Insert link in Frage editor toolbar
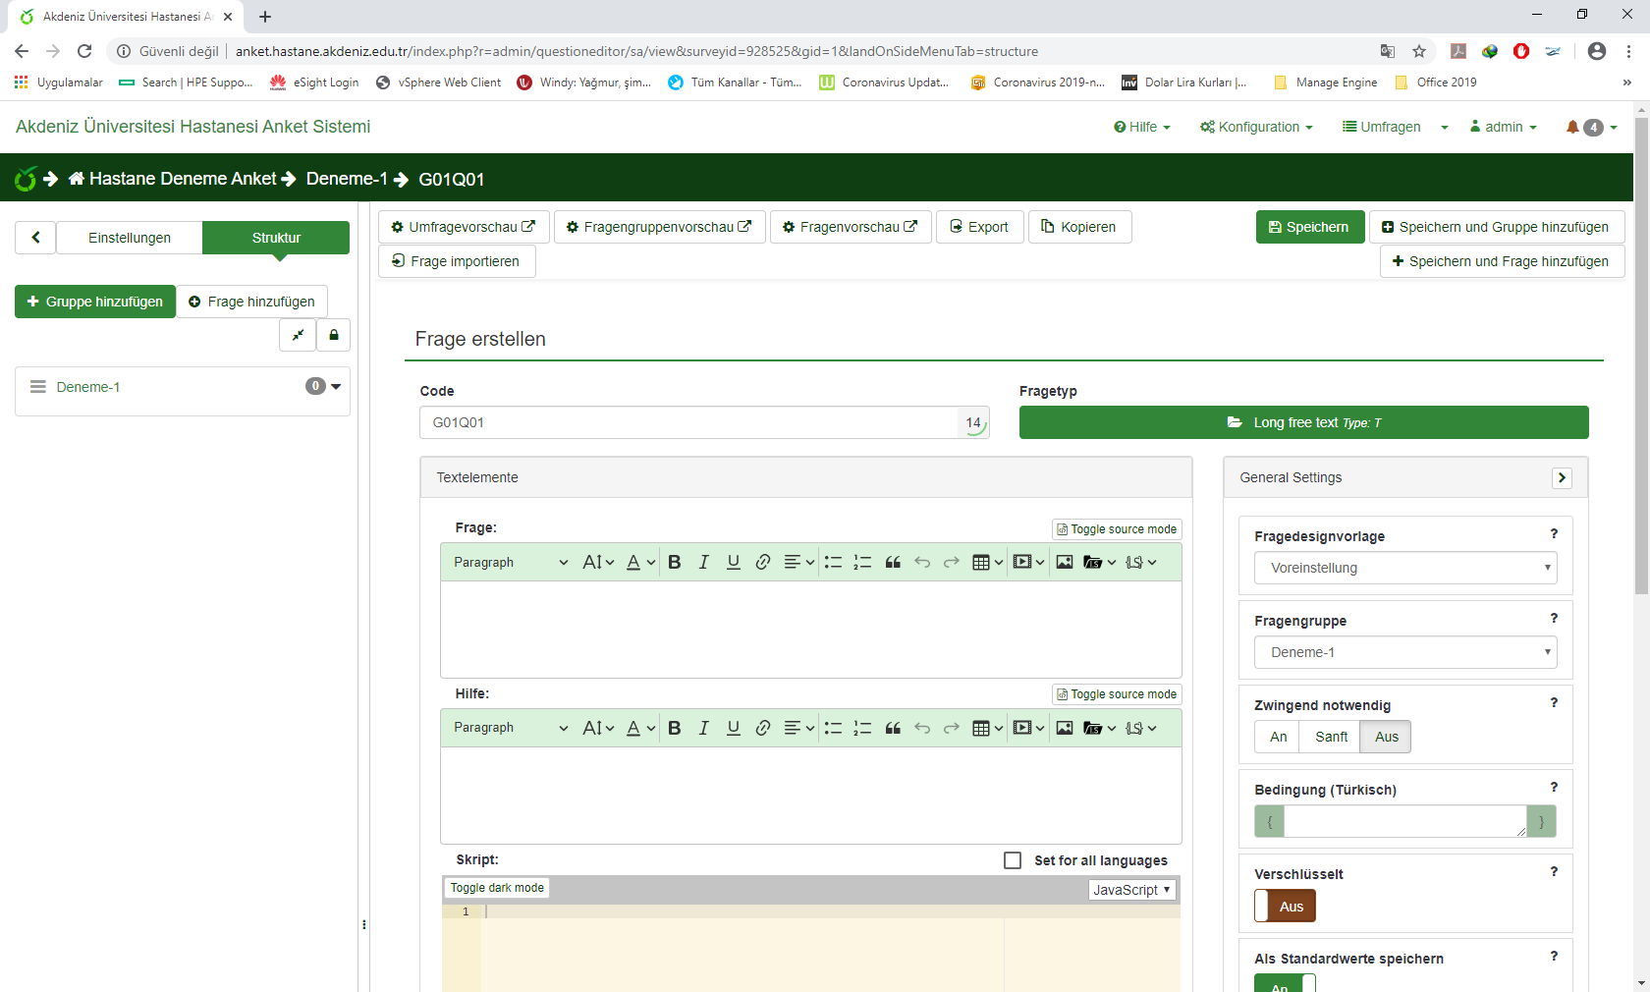This screenshot has height=992, width=1650. pyautogui.click(x=762, y=562)
